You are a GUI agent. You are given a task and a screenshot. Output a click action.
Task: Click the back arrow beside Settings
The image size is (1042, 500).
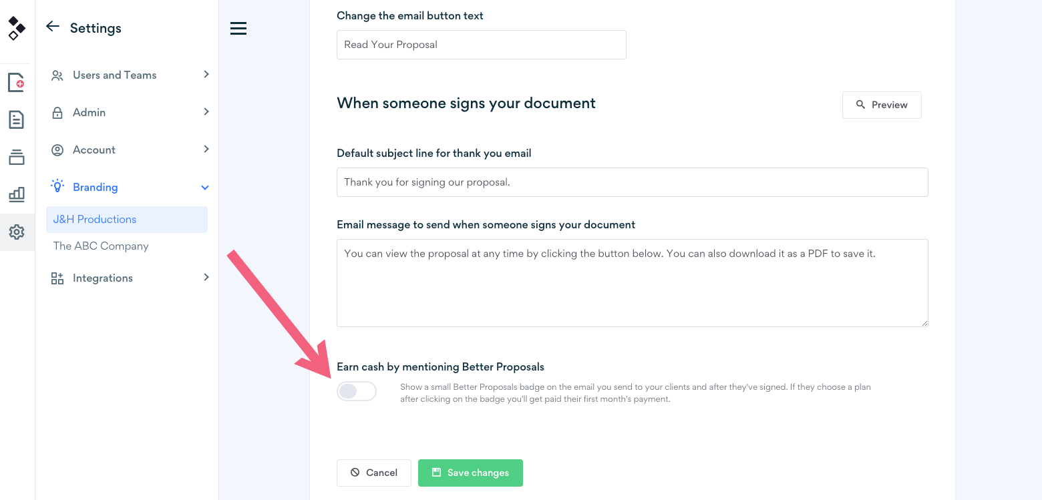click(x=53, y=27)
